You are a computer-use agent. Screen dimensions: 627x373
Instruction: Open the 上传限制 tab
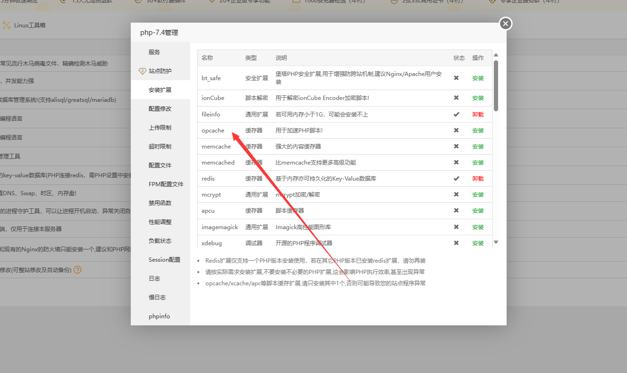[161, 127]
